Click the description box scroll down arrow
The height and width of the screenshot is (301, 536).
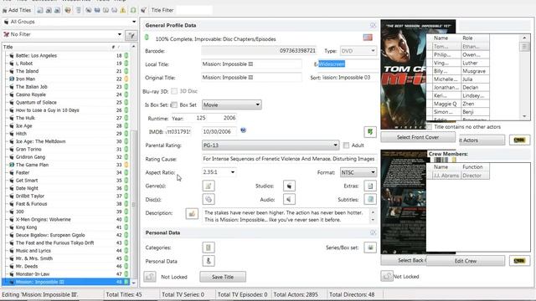(x=373, y=220)
